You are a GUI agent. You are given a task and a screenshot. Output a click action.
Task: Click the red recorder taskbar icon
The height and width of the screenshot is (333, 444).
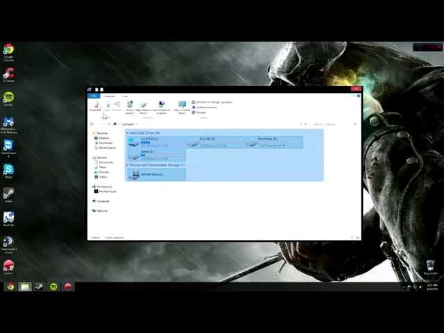68,287
